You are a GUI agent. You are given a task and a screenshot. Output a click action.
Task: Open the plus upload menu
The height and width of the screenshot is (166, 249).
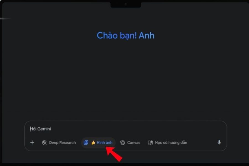(x=32, y=142)
